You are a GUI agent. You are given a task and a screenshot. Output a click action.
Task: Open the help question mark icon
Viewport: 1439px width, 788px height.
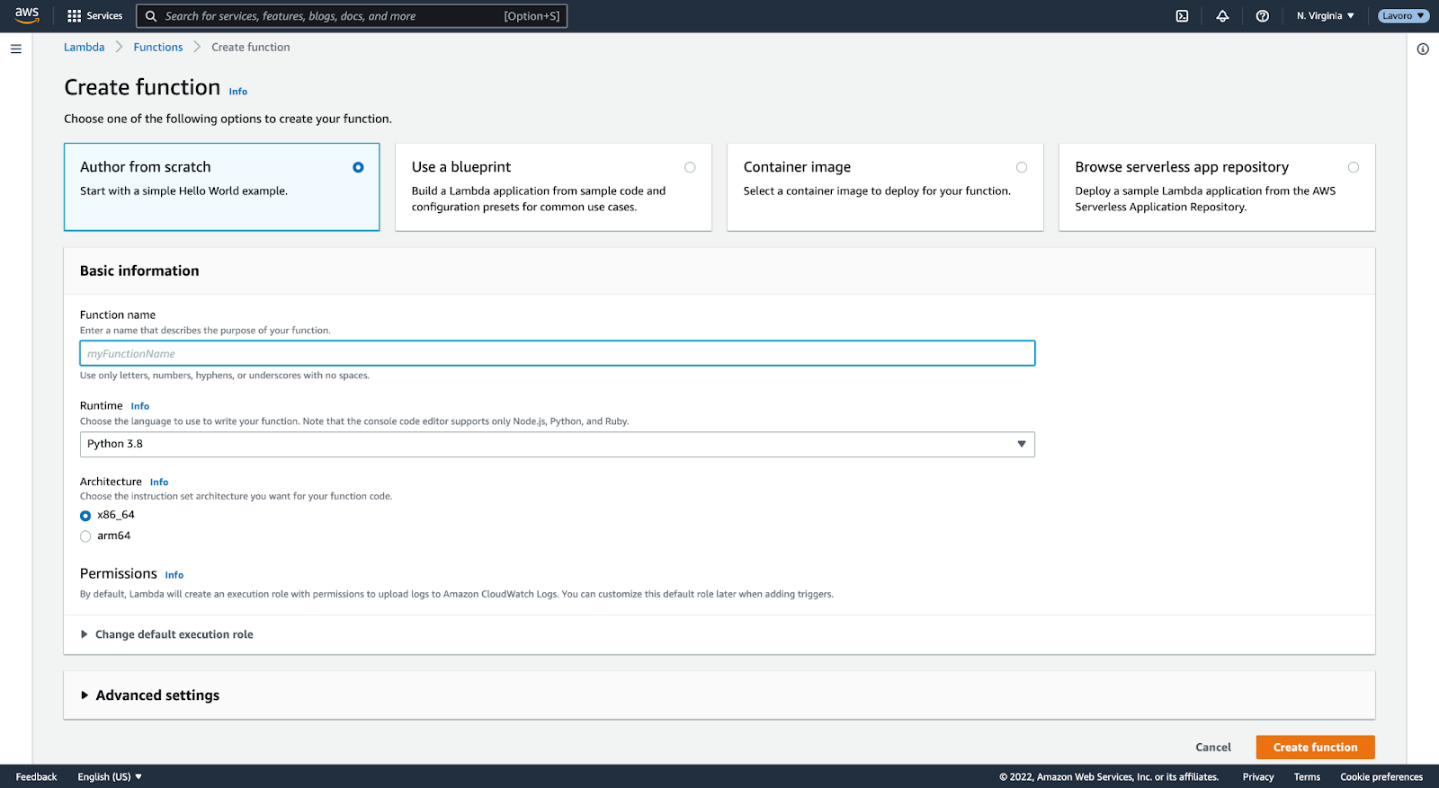(1262, 16)
